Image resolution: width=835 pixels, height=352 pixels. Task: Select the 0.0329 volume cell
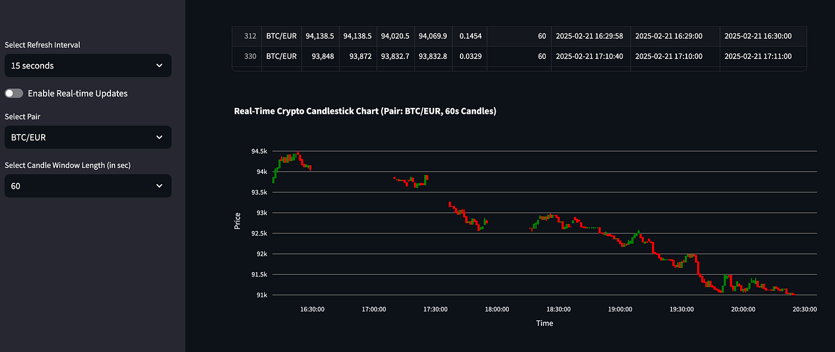[x=470, y=57]
